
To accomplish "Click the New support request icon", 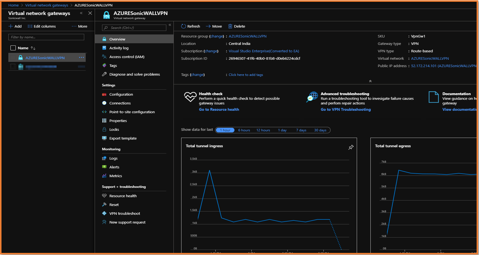I will click(104, 222).
